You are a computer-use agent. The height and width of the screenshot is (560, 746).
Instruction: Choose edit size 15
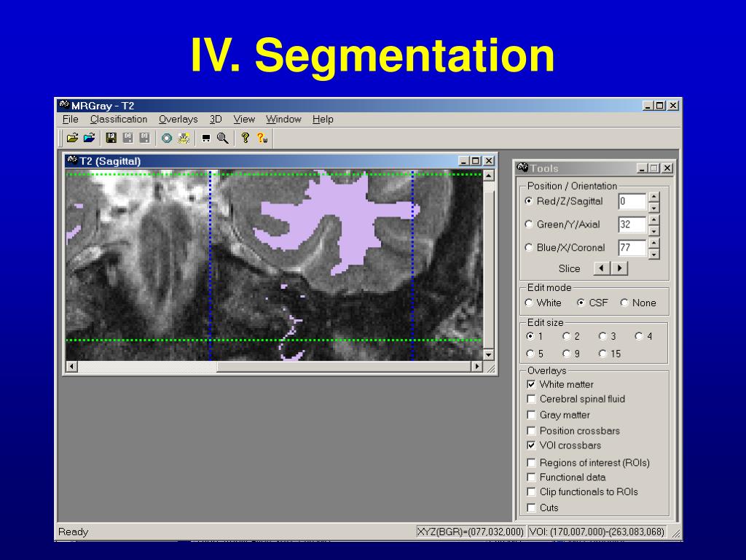(602, 354)
